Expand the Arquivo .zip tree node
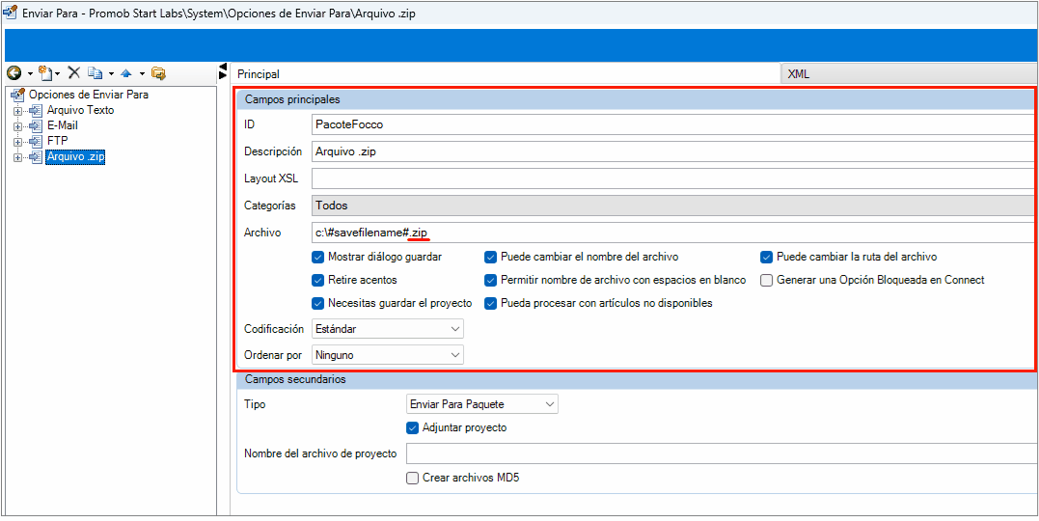Viewport: 1039px width, 521px height. pyautogui.click(x=17, y=157)
